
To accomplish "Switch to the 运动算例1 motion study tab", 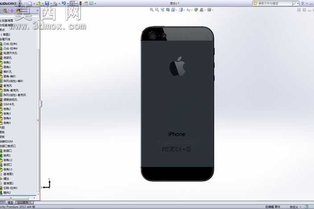I will coord(24,202).
